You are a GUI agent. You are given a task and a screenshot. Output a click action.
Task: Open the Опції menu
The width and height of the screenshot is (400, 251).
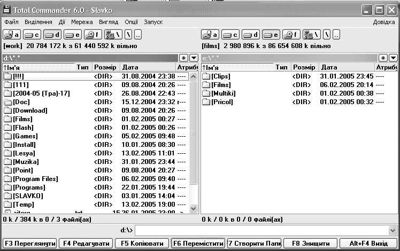(132, 22)
